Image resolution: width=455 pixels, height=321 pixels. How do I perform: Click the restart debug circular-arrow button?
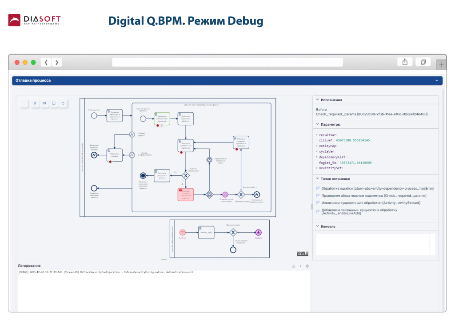[x=63, y=103]
